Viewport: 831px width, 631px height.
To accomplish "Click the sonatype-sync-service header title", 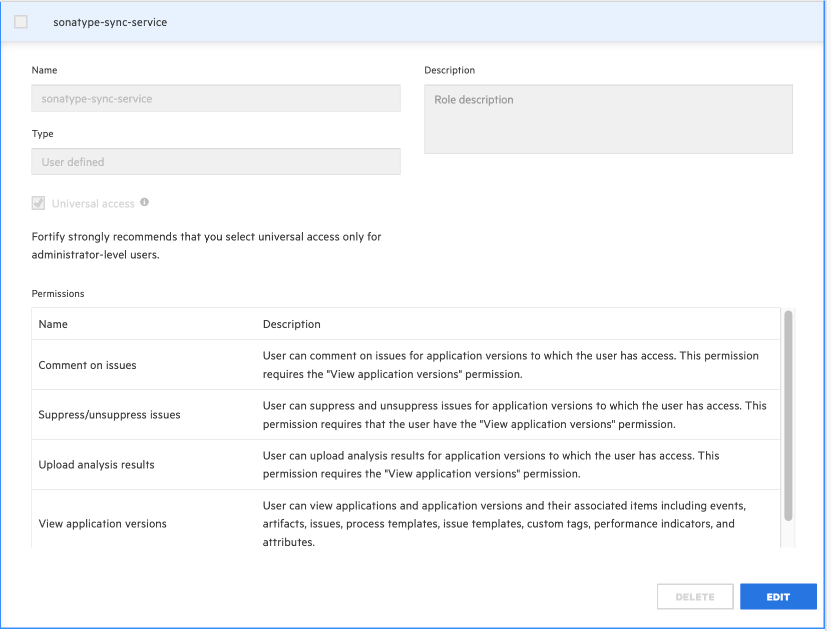I will [x=110, y=22].
